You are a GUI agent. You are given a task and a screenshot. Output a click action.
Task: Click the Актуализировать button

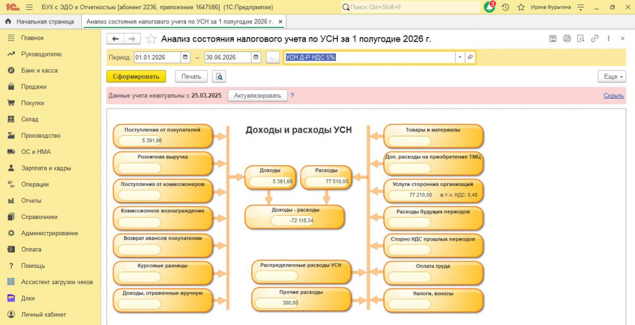coord(257,96)
